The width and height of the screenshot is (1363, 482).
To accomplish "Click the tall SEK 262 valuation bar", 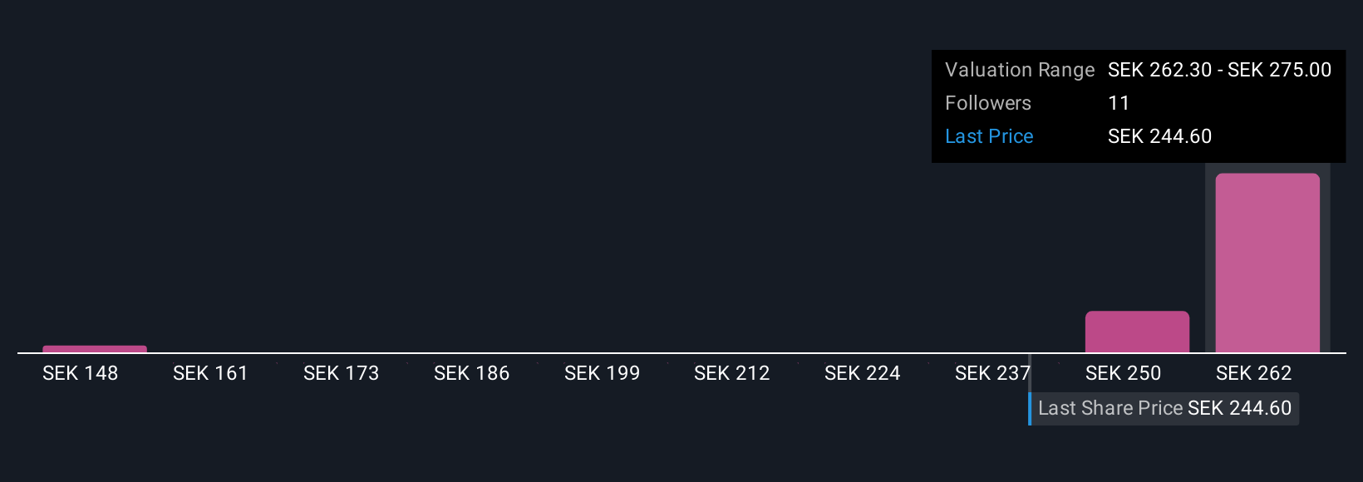I will 1267,263.
